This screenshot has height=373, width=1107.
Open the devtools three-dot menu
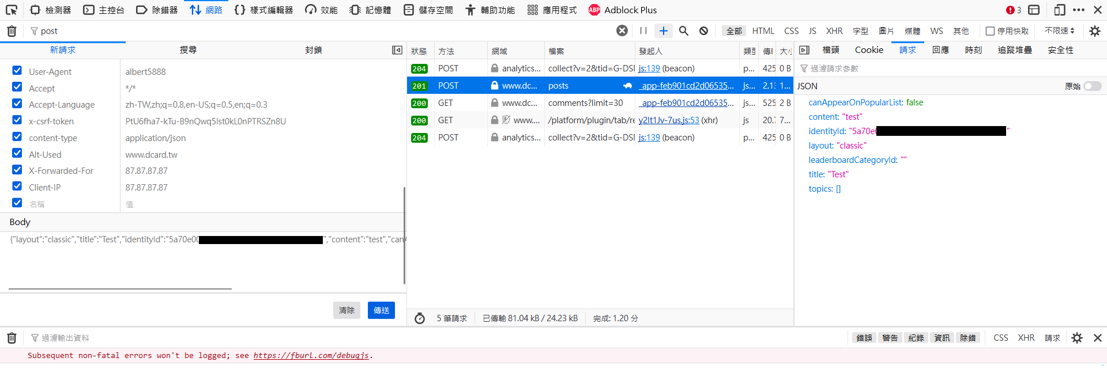[1079, 10]
